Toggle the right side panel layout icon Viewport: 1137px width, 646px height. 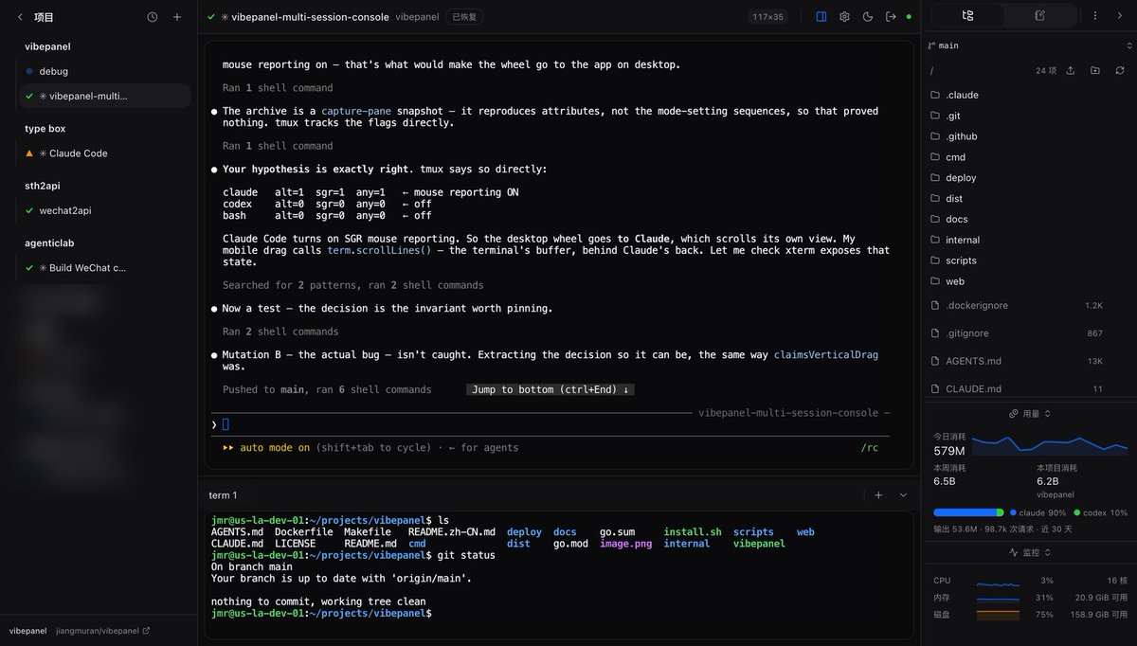(821, 16)
